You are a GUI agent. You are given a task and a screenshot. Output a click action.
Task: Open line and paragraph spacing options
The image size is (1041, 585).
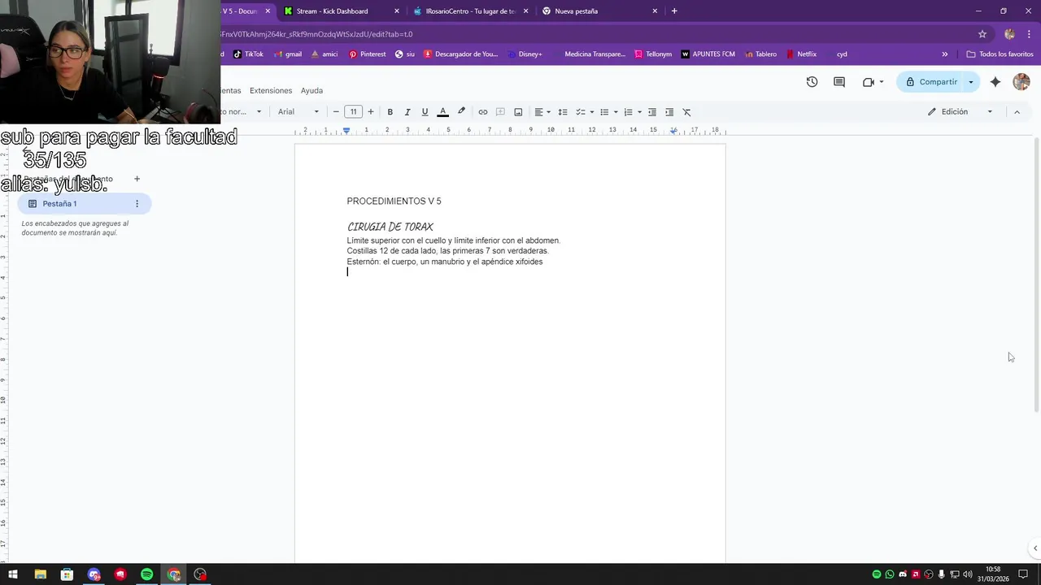[x=563, y=112]
